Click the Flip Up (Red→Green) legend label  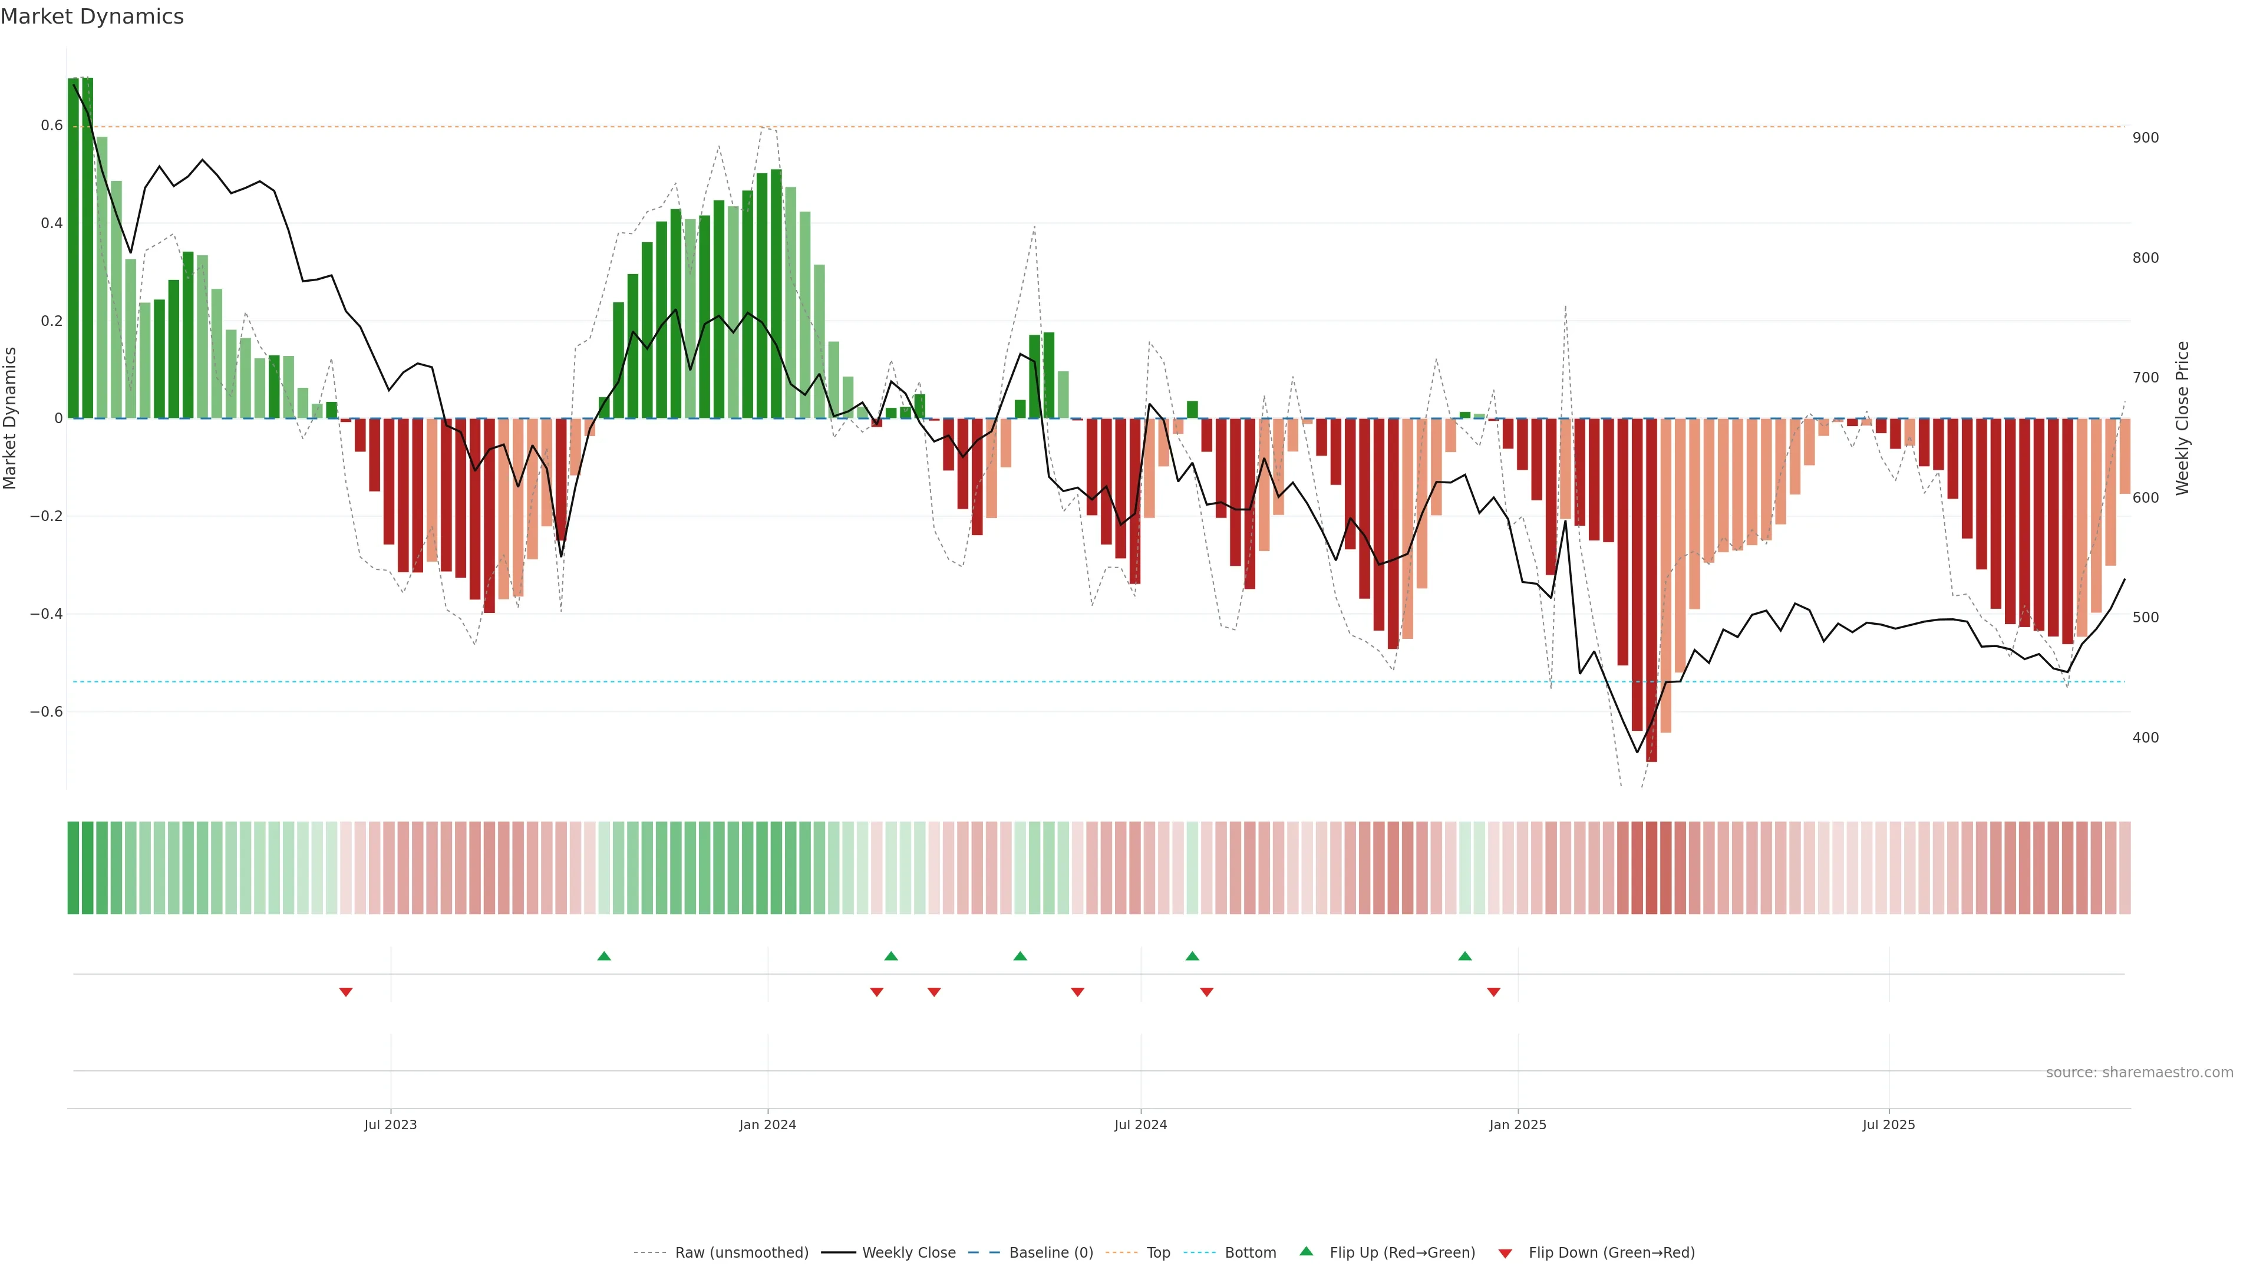click(1402, 1253)
